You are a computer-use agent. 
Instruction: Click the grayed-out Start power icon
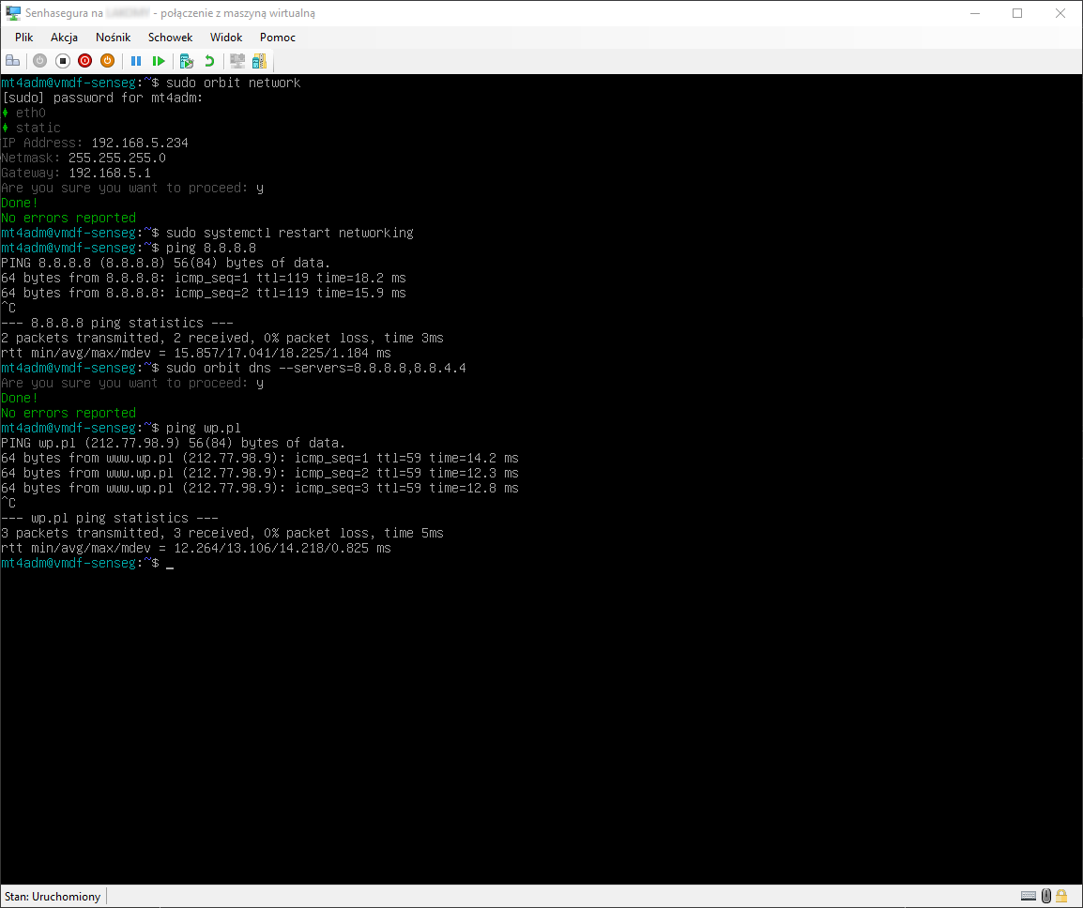[x=39, y=61]
